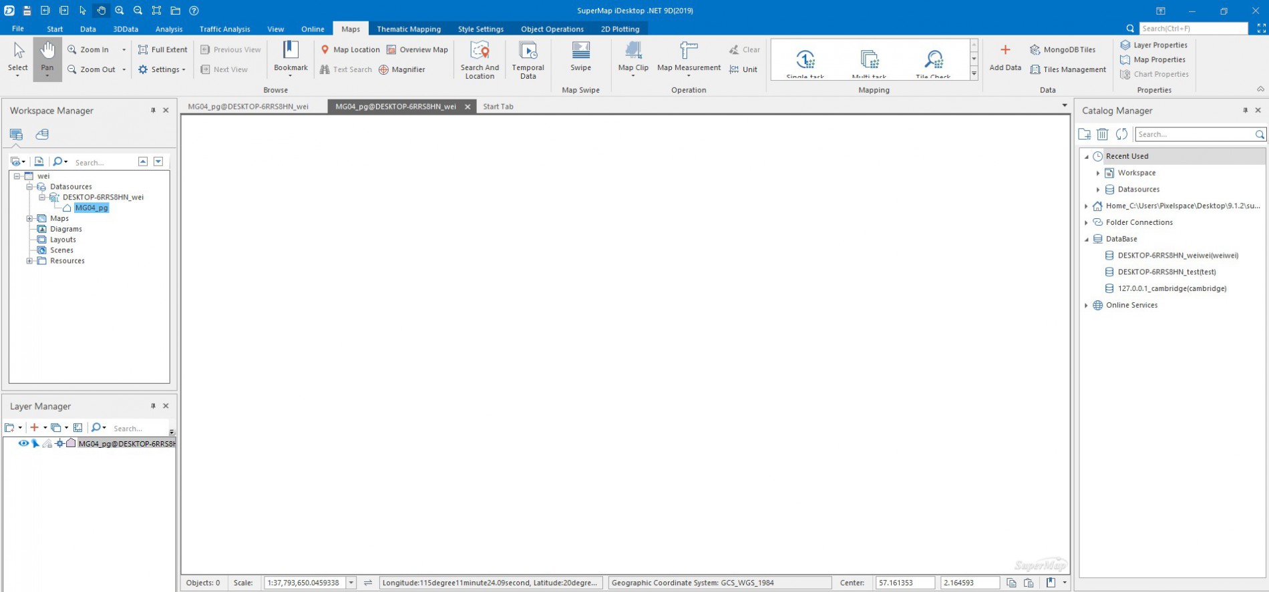Activate the Pan hand tool in ribbon
The height and width of the screenshot is (592, 1269).
coord(47,59)
